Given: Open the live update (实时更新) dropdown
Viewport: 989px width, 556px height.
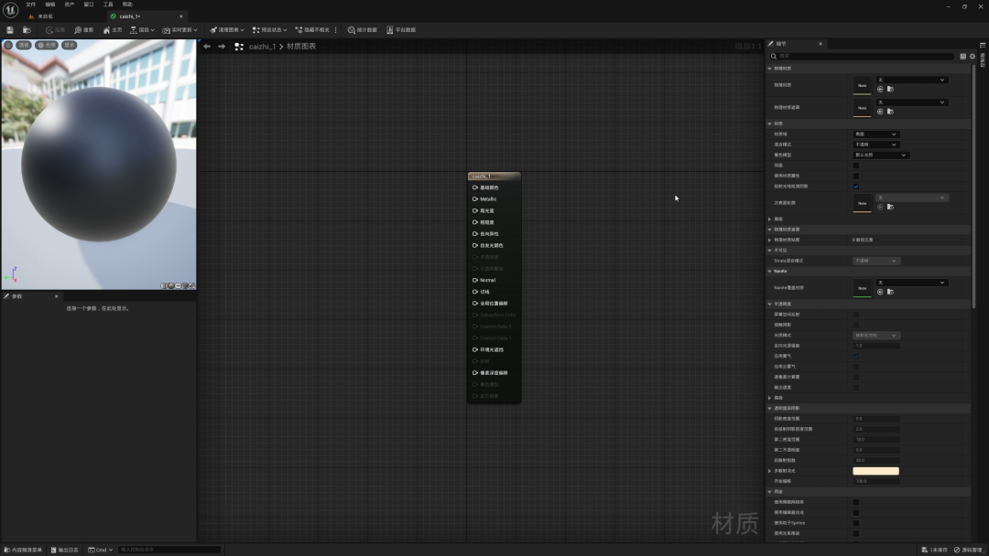Looking at the screenshot, I should pos(179,29).
